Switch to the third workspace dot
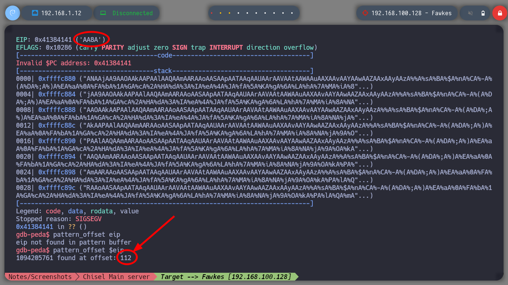Viewport: 508px width, 285px height. point(229,13)
